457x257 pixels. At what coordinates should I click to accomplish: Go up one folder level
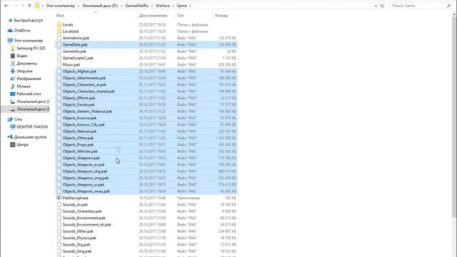click(29, 6)
